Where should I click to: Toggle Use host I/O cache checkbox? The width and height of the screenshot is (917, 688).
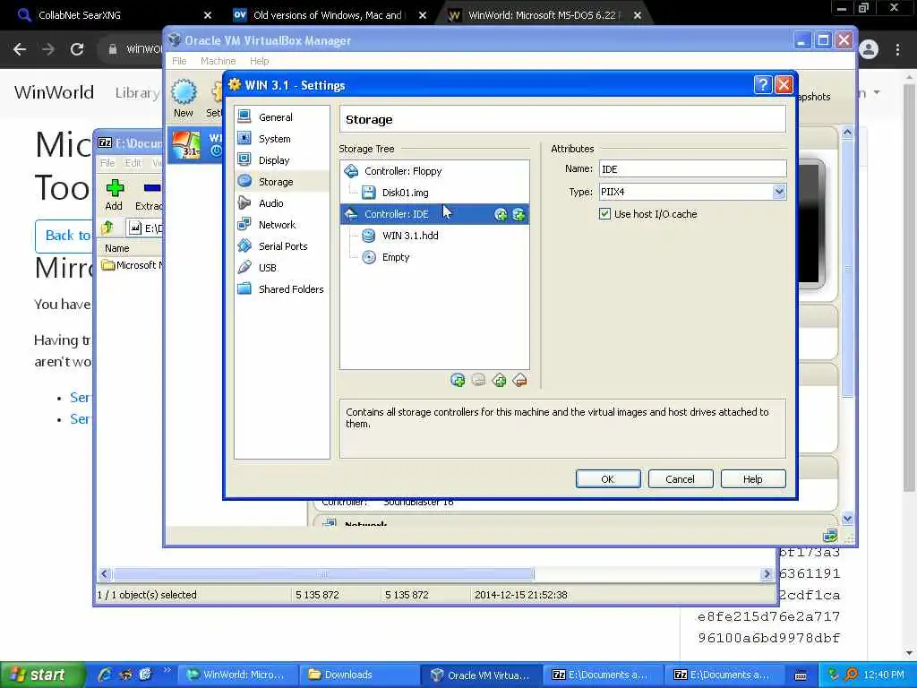tap(604, 214)
